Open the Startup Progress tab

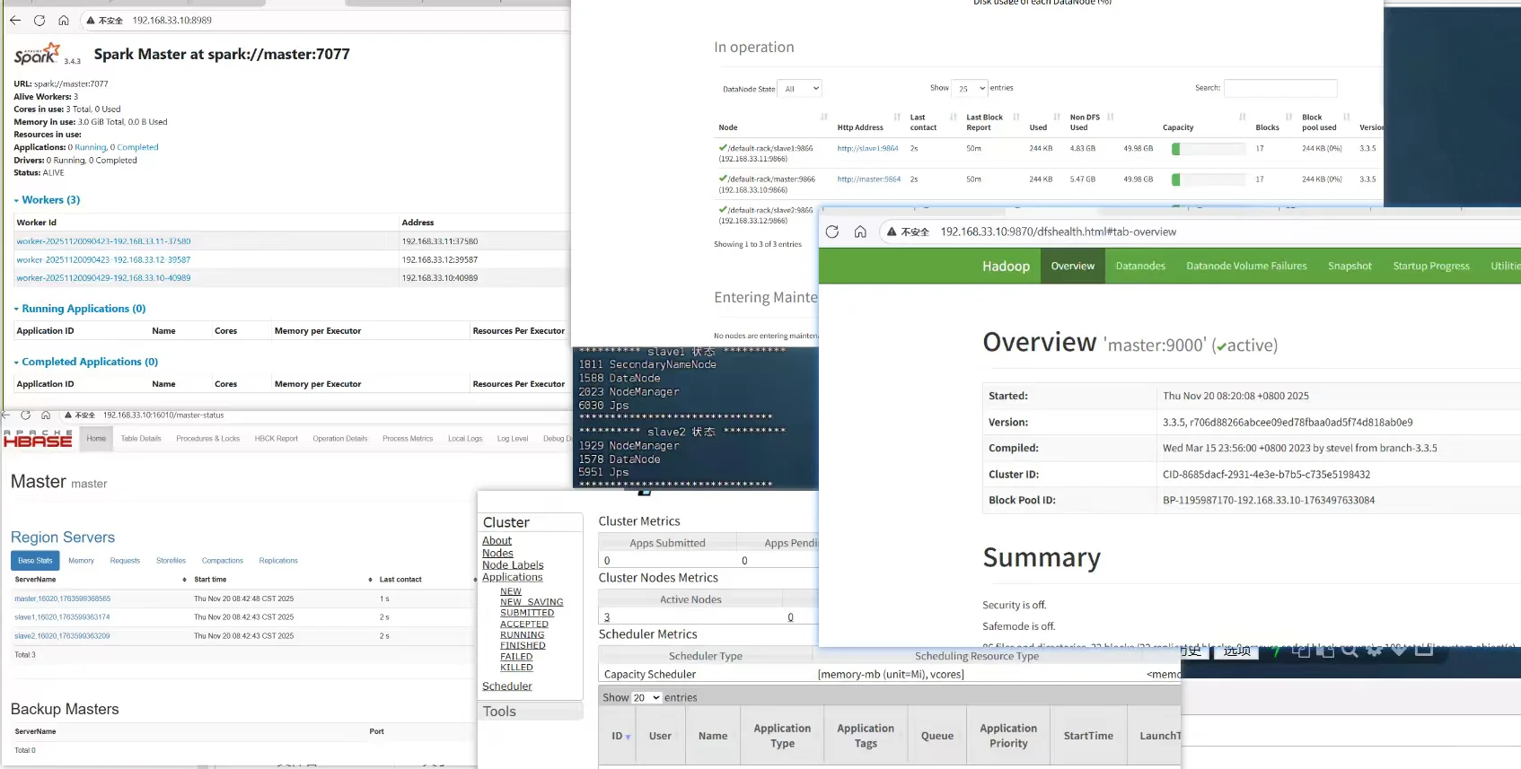[1431, 266]
